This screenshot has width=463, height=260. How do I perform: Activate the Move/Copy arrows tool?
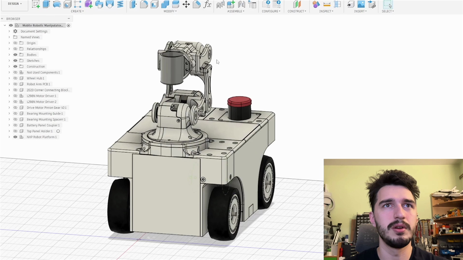pos(186,4)
